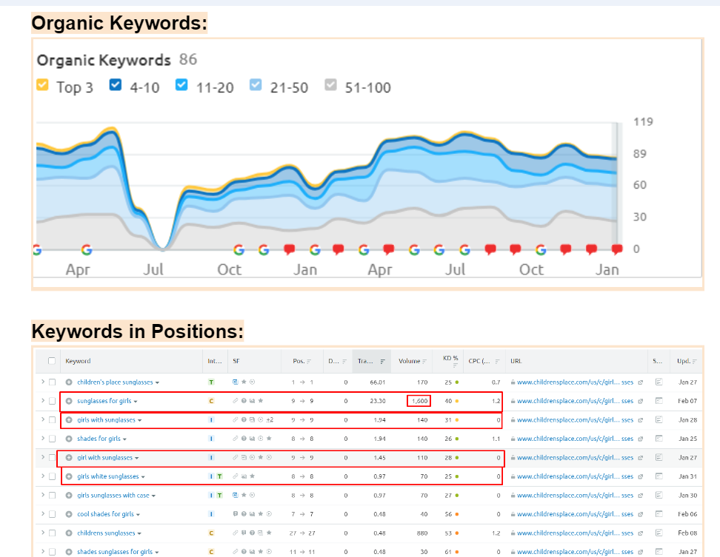Toggle the 21-50 positions legend checkbox
Screen dimensions: 720x557
pos(256,85)
